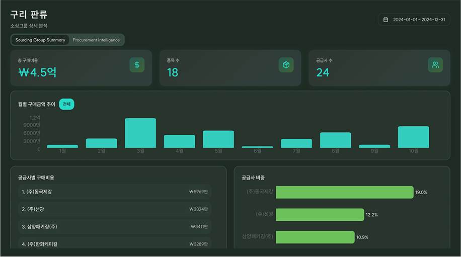Click the box icon on 품목 수 card
Viewport: 461px width, 257px height.
(x=286, y=65)
